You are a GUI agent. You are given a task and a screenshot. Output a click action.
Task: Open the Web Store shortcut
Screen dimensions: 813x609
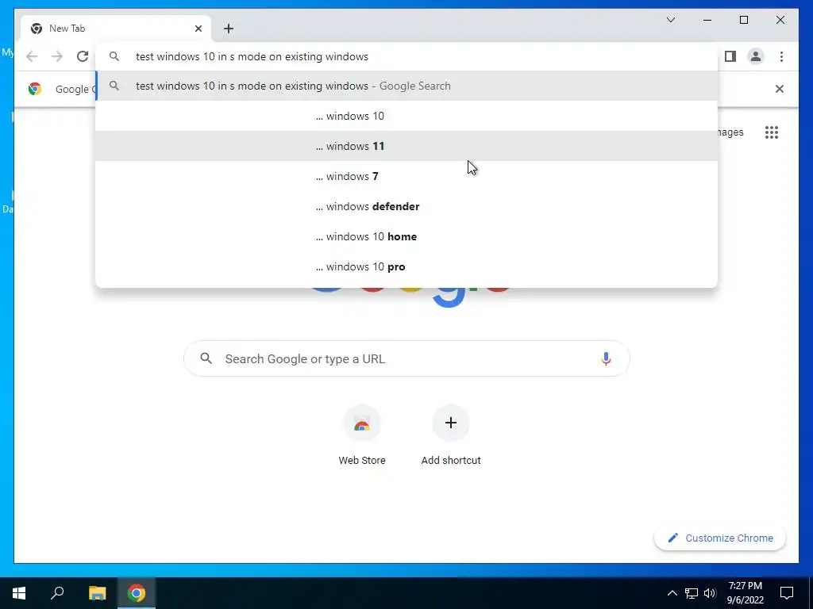[362, 435]
